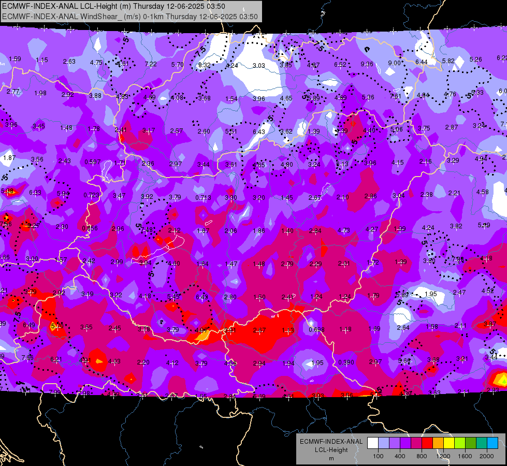Select the orange legend color swatch
507x466 pixels.
(438, 443)
